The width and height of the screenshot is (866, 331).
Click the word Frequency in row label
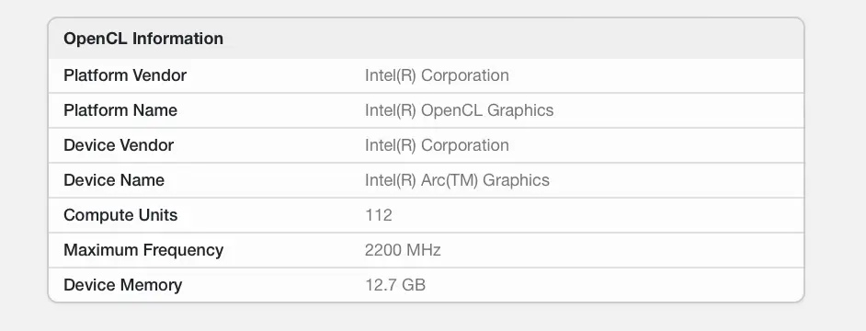tap(183, 250)
